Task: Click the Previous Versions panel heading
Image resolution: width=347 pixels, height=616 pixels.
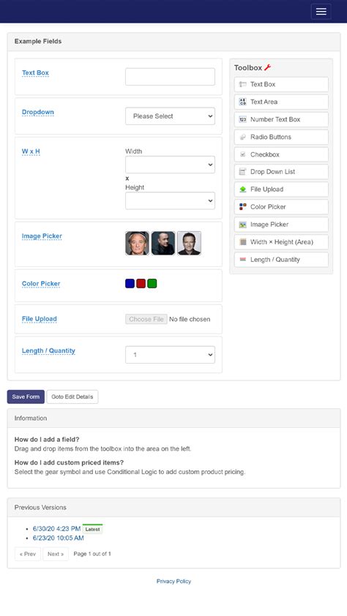Action: (x=40, y=508)
